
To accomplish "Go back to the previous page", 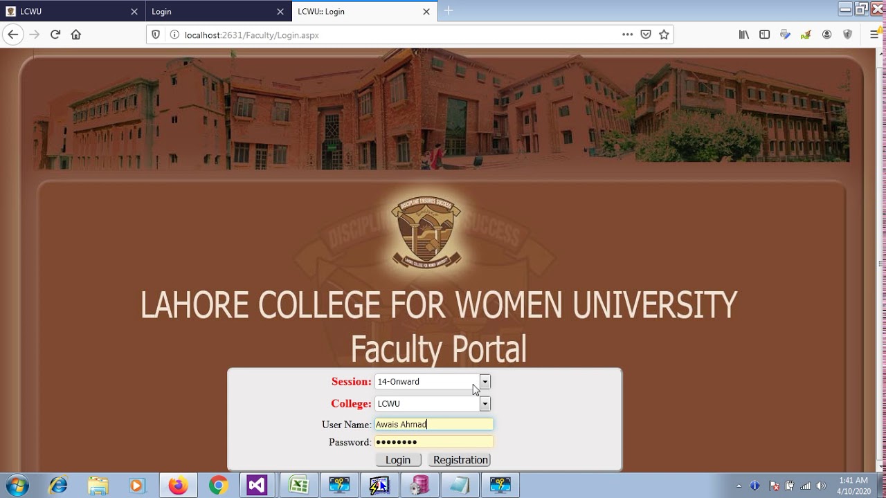I will pyautogui.click(x=12, y=35).
